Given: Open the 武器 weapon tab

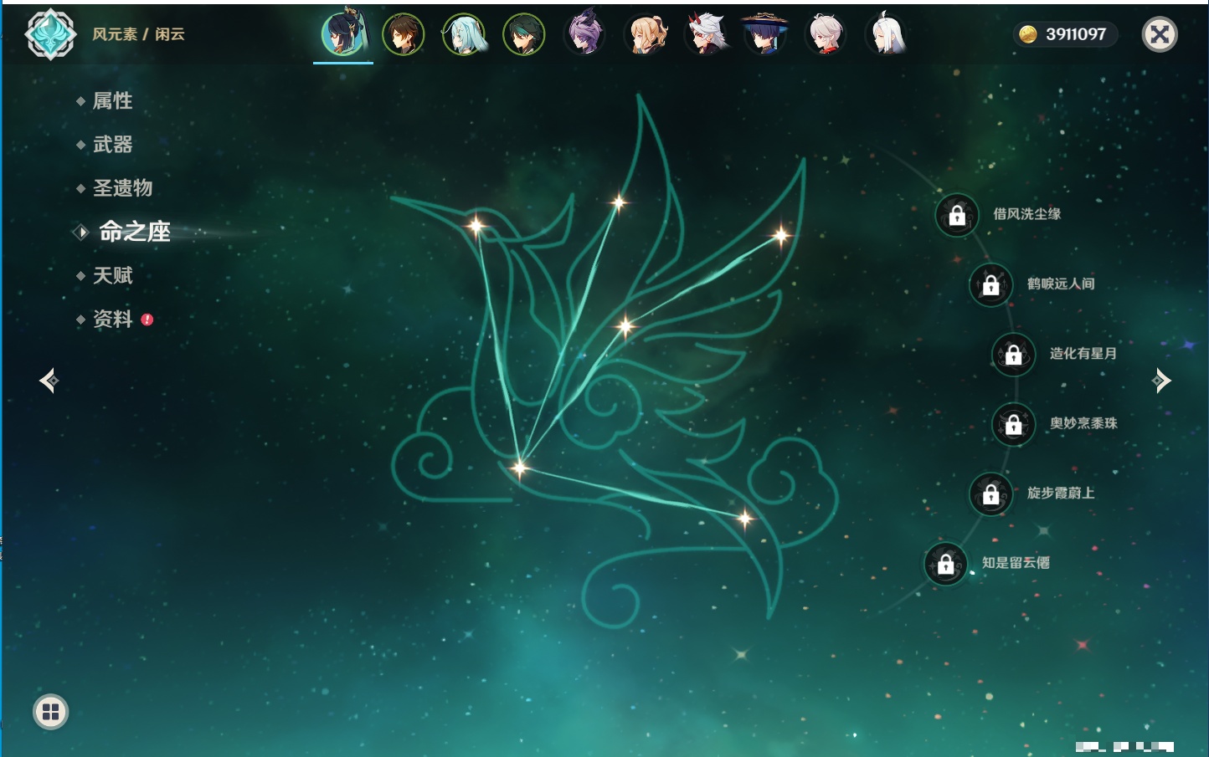Looking at the screenshot, I should click(x=112, y=145).
